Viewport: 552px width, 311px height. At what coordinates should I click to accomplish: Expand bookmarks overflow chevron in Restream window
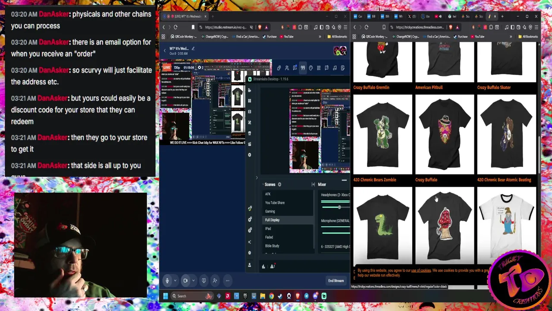(320, 37)
